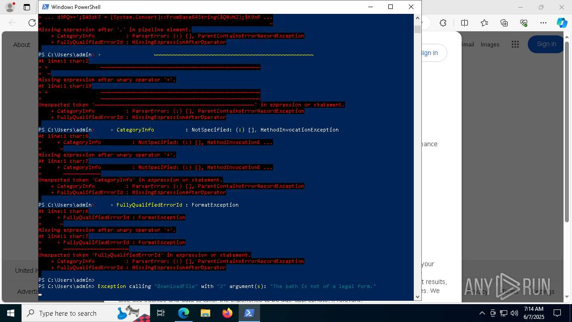Open the Edge tab actions menu icon
The height and width of the screenshot is (322, 572).
coord(27,7)
